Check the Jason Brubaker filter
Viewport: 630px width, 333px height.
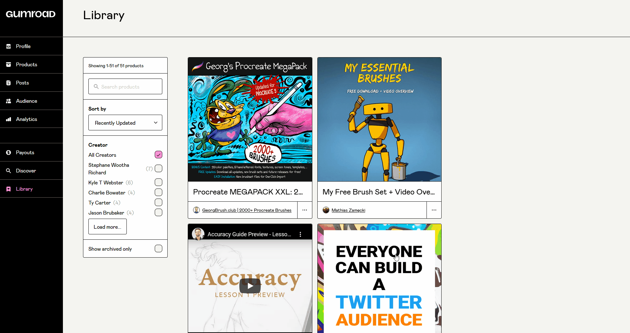click(159, 212)
